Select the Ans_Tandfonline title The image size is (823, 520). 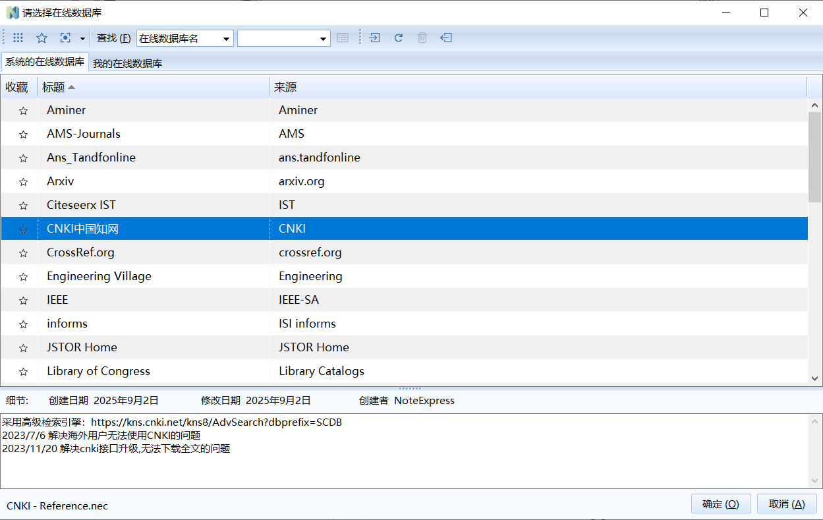tap(91, 158)
